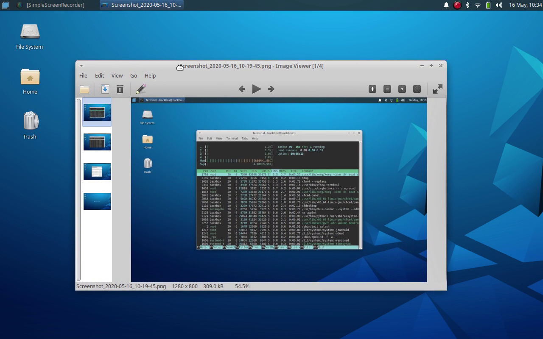Go to the previous image
This screenshot has width=543, height=339.
[x=242, y=89]
